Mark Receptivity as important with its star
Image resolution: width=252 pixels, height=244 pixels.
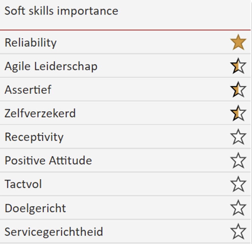tap(238, 137)
